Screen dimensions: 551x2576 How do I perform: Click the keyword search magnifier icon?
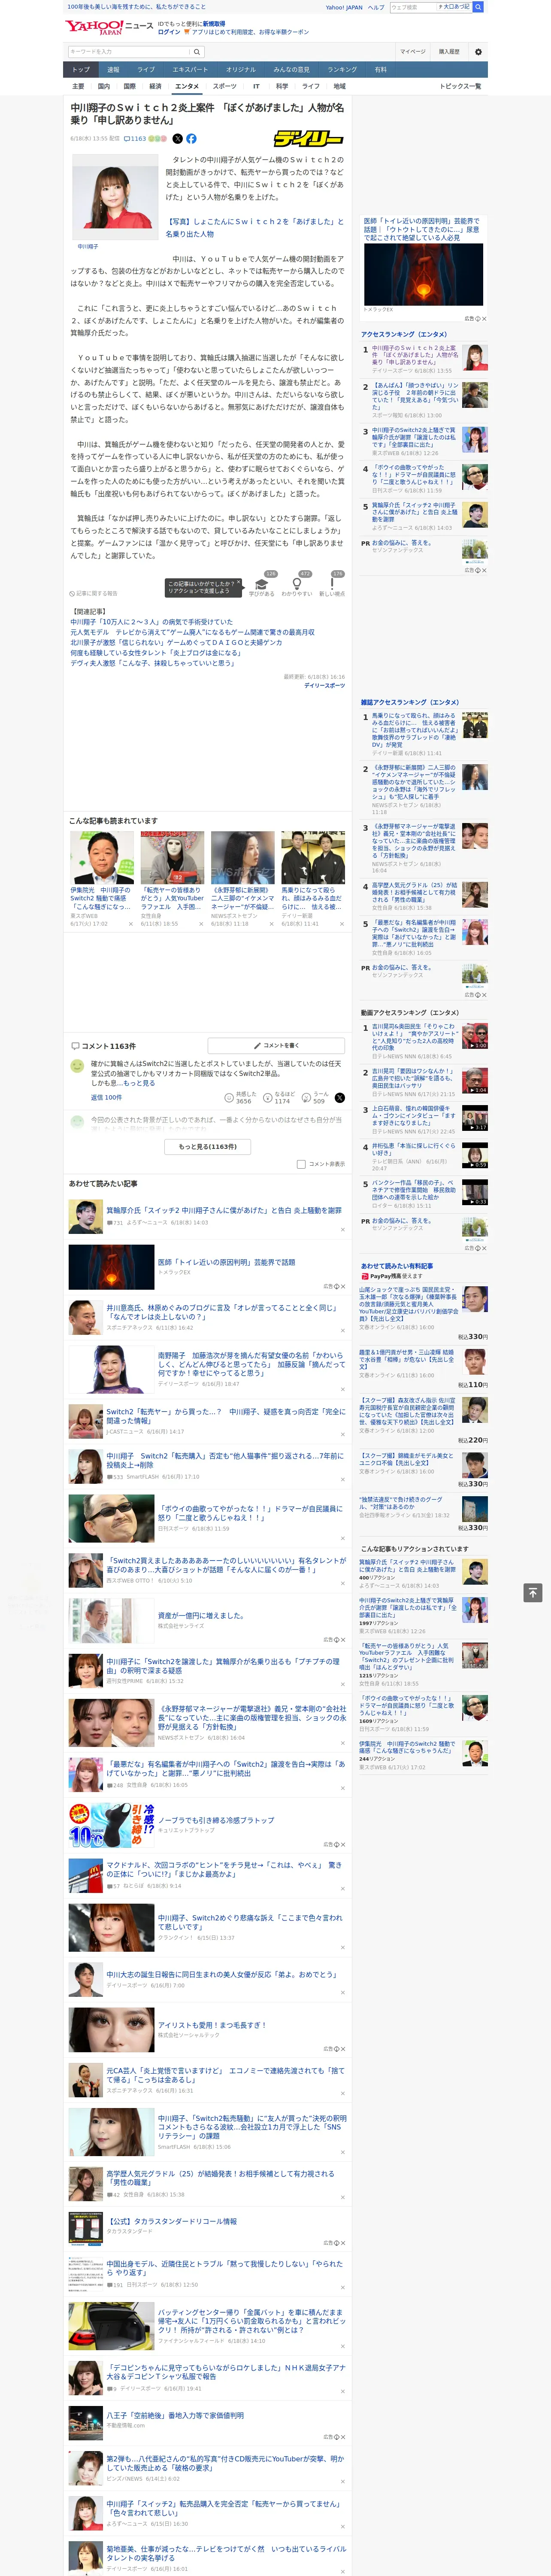point(196,51)
